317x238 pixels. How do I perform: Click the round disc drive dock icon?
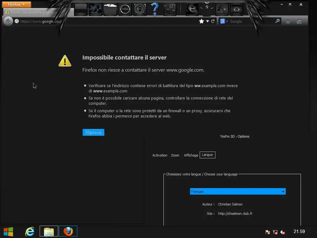[125, 9]
